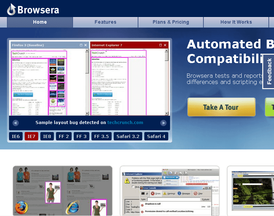
Task: Click the Browsera logo
Action: click(x=33, y=10)
